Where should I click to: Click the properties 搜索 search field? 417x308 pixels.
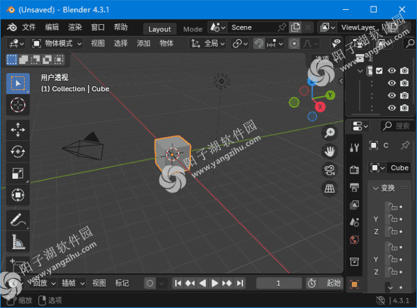point(397,126)
